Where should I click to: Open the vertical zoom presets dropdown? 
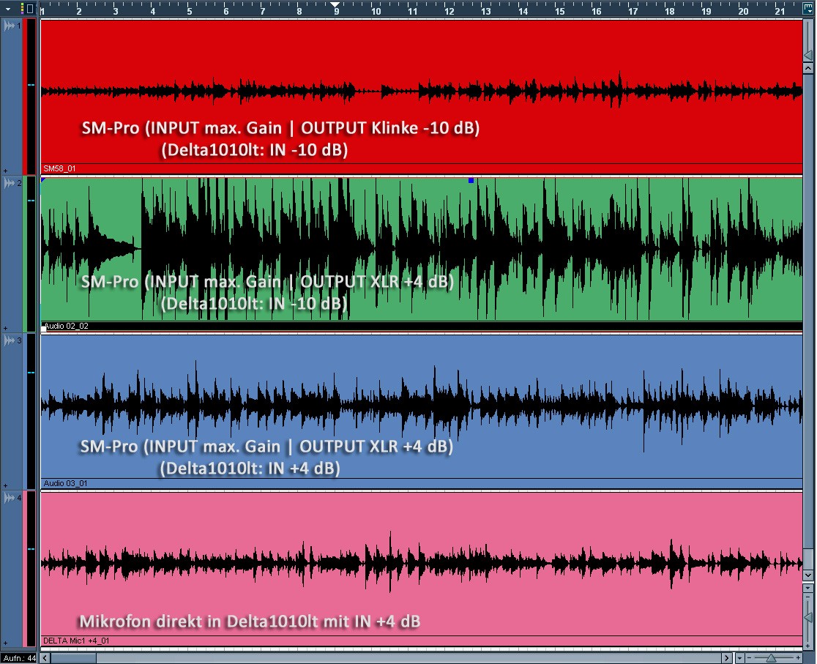(808, 588)
